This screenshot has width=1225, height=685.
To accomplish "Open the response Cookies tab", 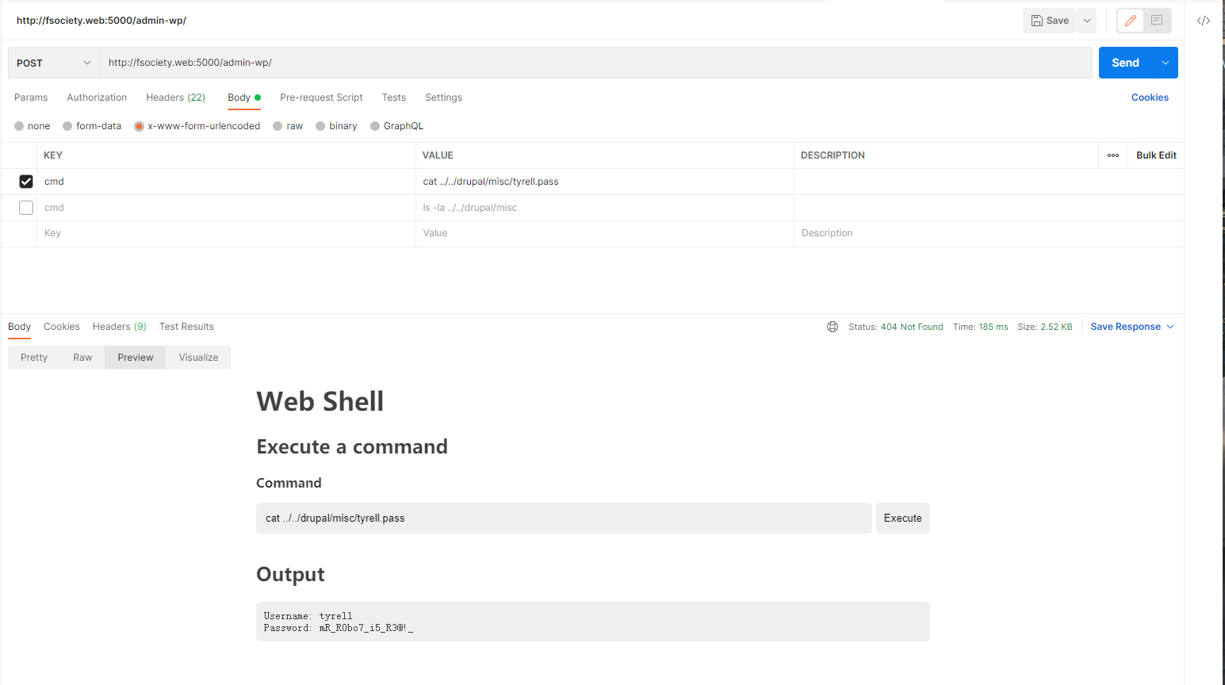I will (62, 327).
